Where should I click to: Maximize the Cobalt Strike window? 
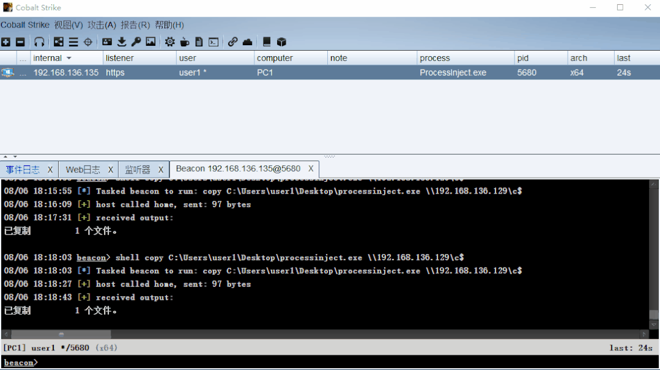[x=620, y=7]
